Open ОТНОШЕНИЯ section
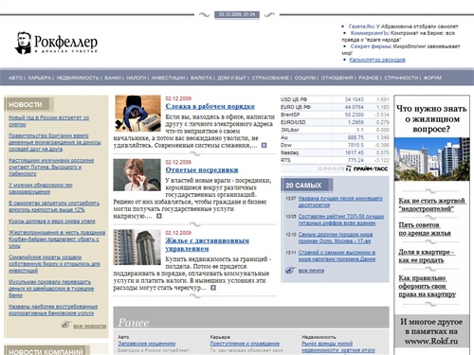Viewport: 474px width, 355px height. click(x=337, y=78)
